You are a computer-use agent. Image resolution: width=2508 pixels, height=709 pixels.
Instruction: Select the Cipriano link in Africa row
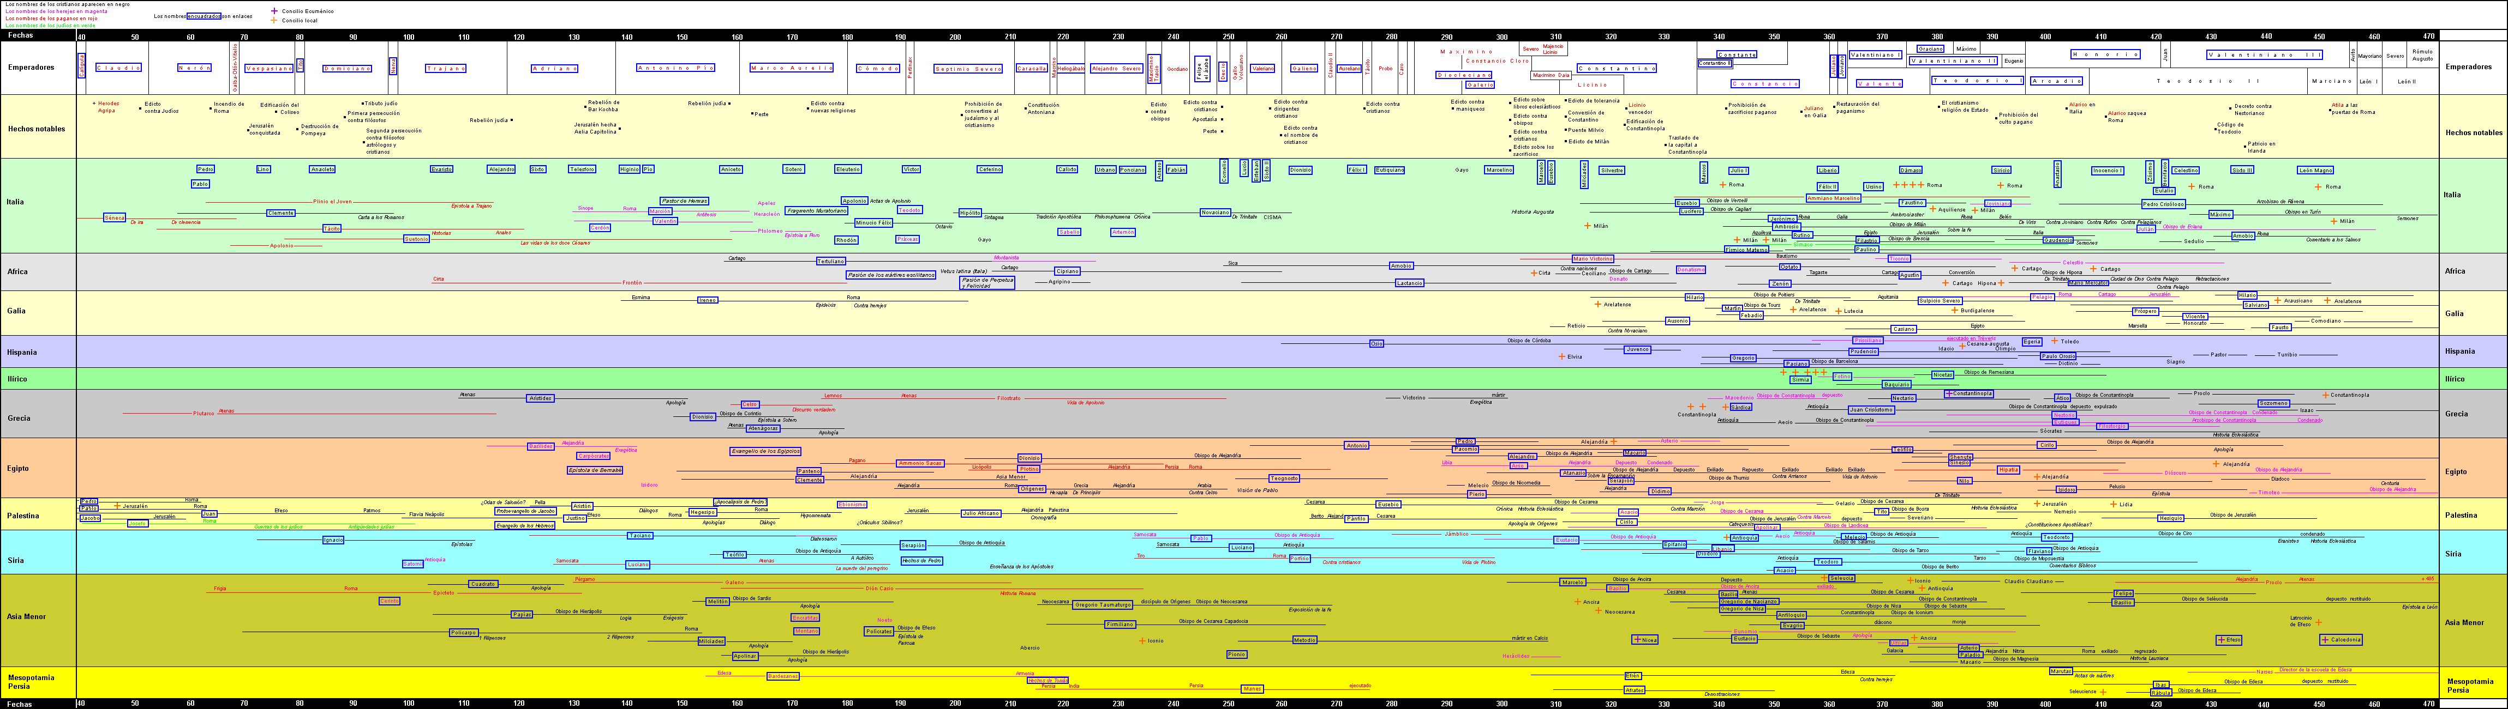(1067, 271)
